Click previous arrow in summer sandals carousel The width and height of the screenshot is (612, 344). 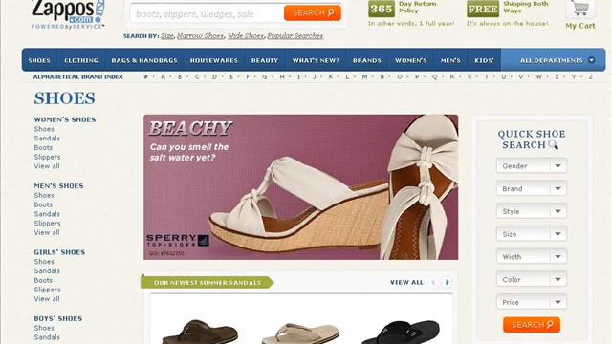(x=433, y=282)
